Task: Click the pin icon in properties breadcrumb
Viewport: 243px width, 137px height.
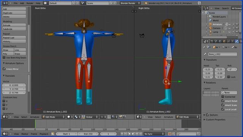Action: pyautogui.click(x=204, y=47)
